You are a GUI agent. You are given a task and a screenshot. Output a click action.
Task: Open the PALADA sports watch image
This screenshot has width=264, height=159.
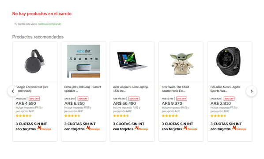pyautogui.click(x=229, y=61)
